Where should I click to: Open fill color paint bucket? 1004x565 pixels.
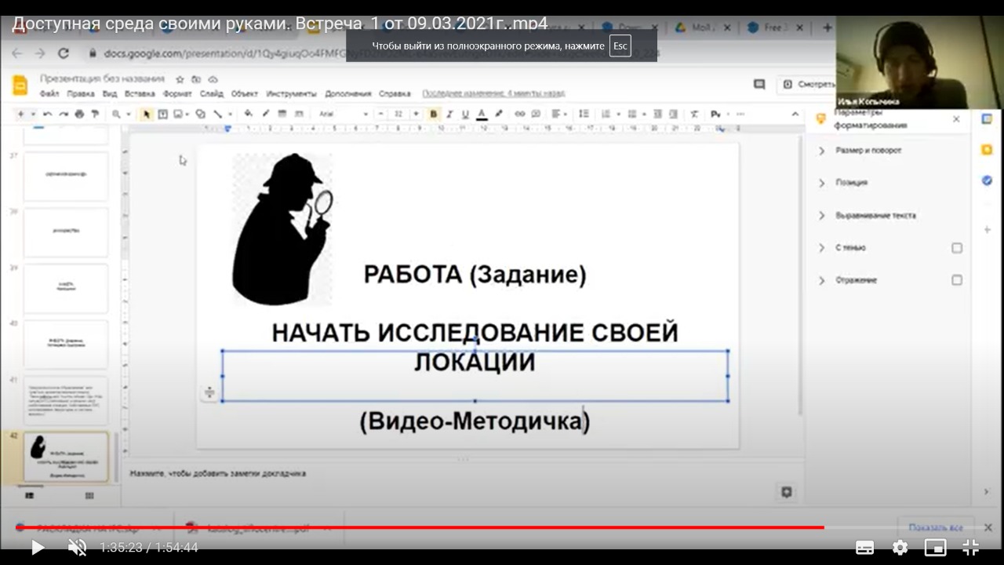(248, 114)
